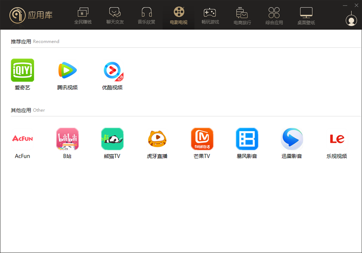
Task: Click the AcFun name label
Action: click(x=22, y=156)
